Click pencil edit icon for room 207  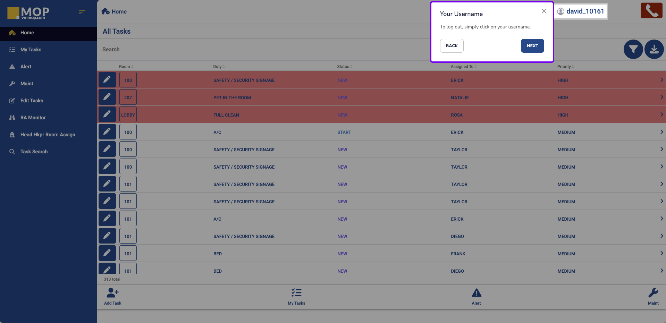pyautogui.click(x=107, y=97)
